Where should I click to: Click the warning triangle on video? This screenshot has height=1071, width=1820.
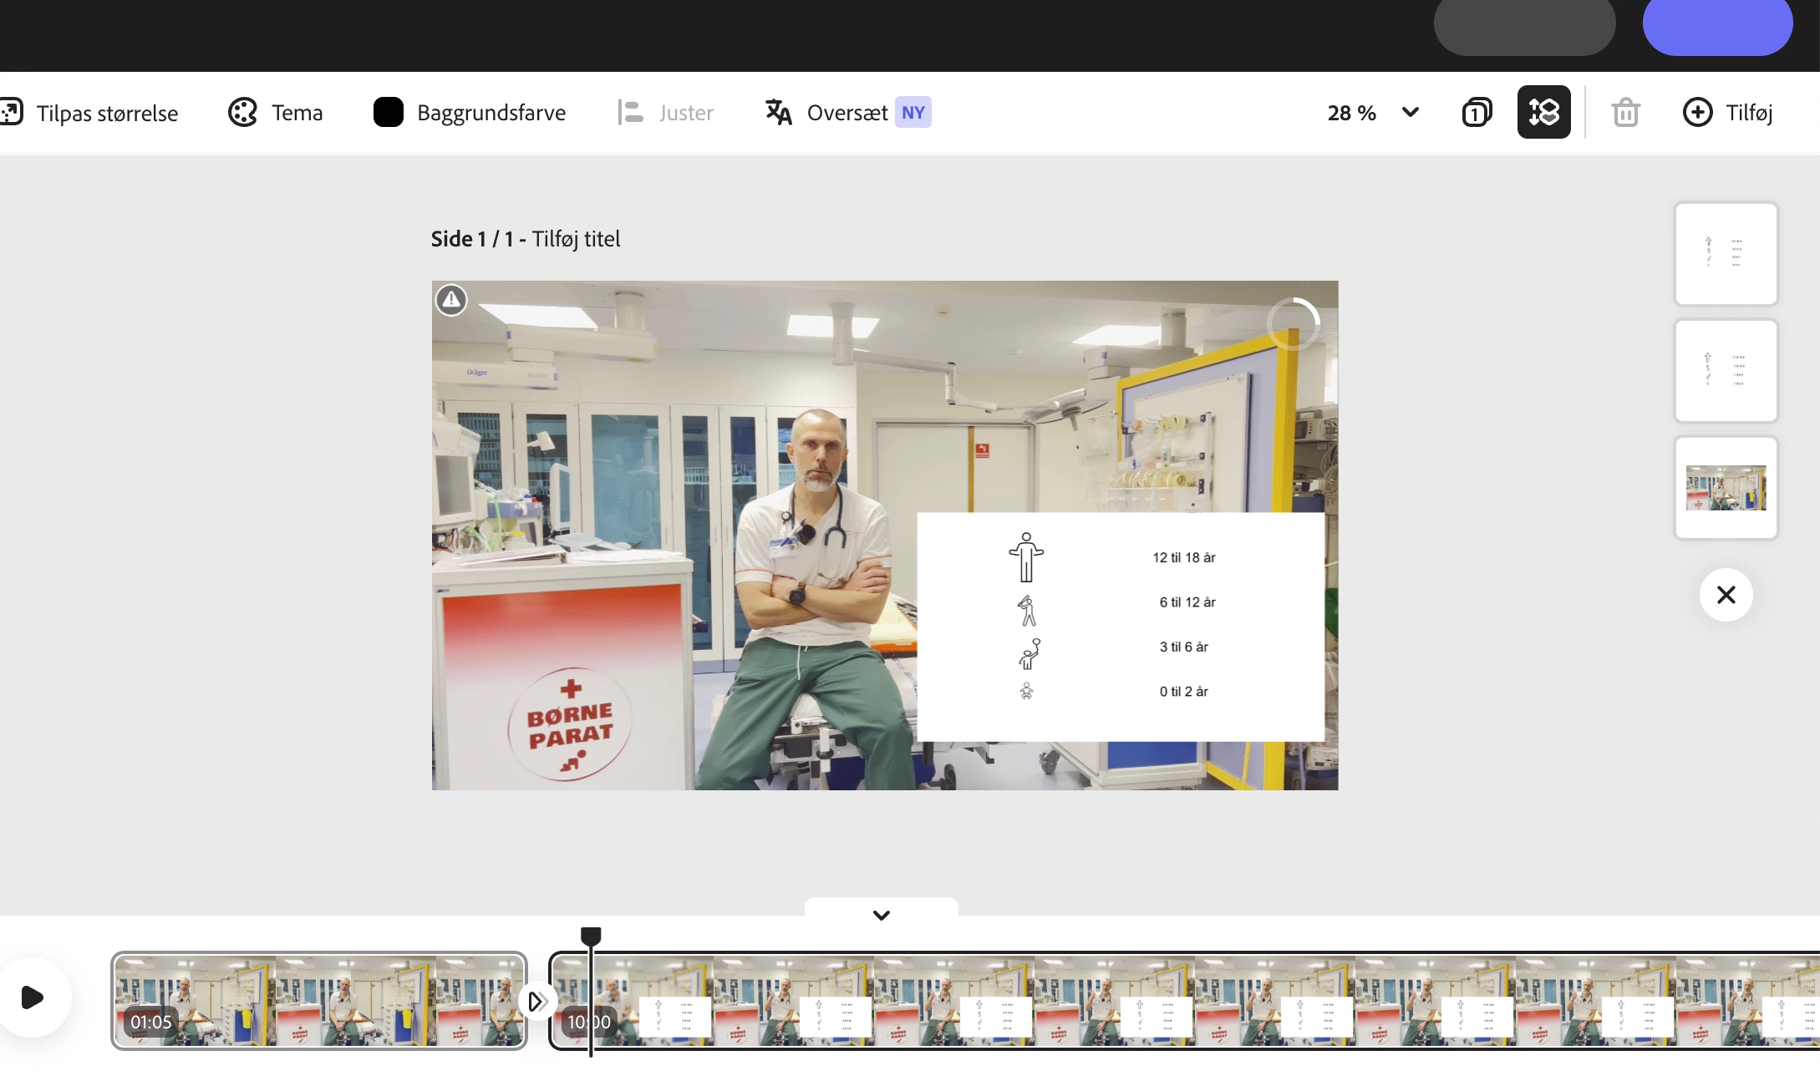click(x=451, y=299)
